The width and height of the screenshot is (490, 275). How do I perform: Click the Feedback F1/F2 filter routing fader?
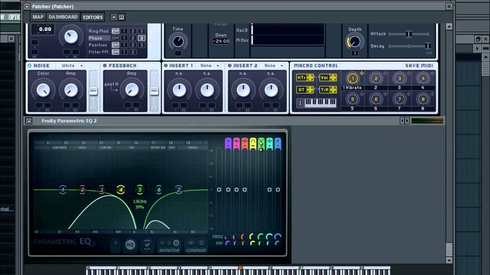tap(154, 91)
